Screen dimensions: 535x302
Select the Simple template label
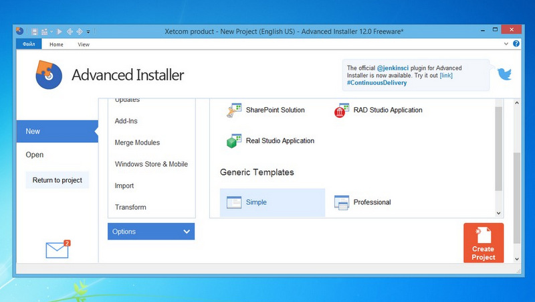pos(256,202)
